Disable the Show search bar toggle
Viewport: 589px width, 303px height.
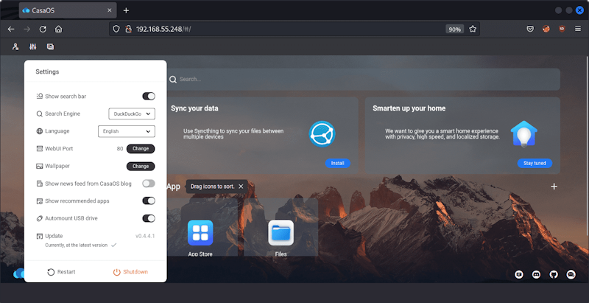[148, 96]
